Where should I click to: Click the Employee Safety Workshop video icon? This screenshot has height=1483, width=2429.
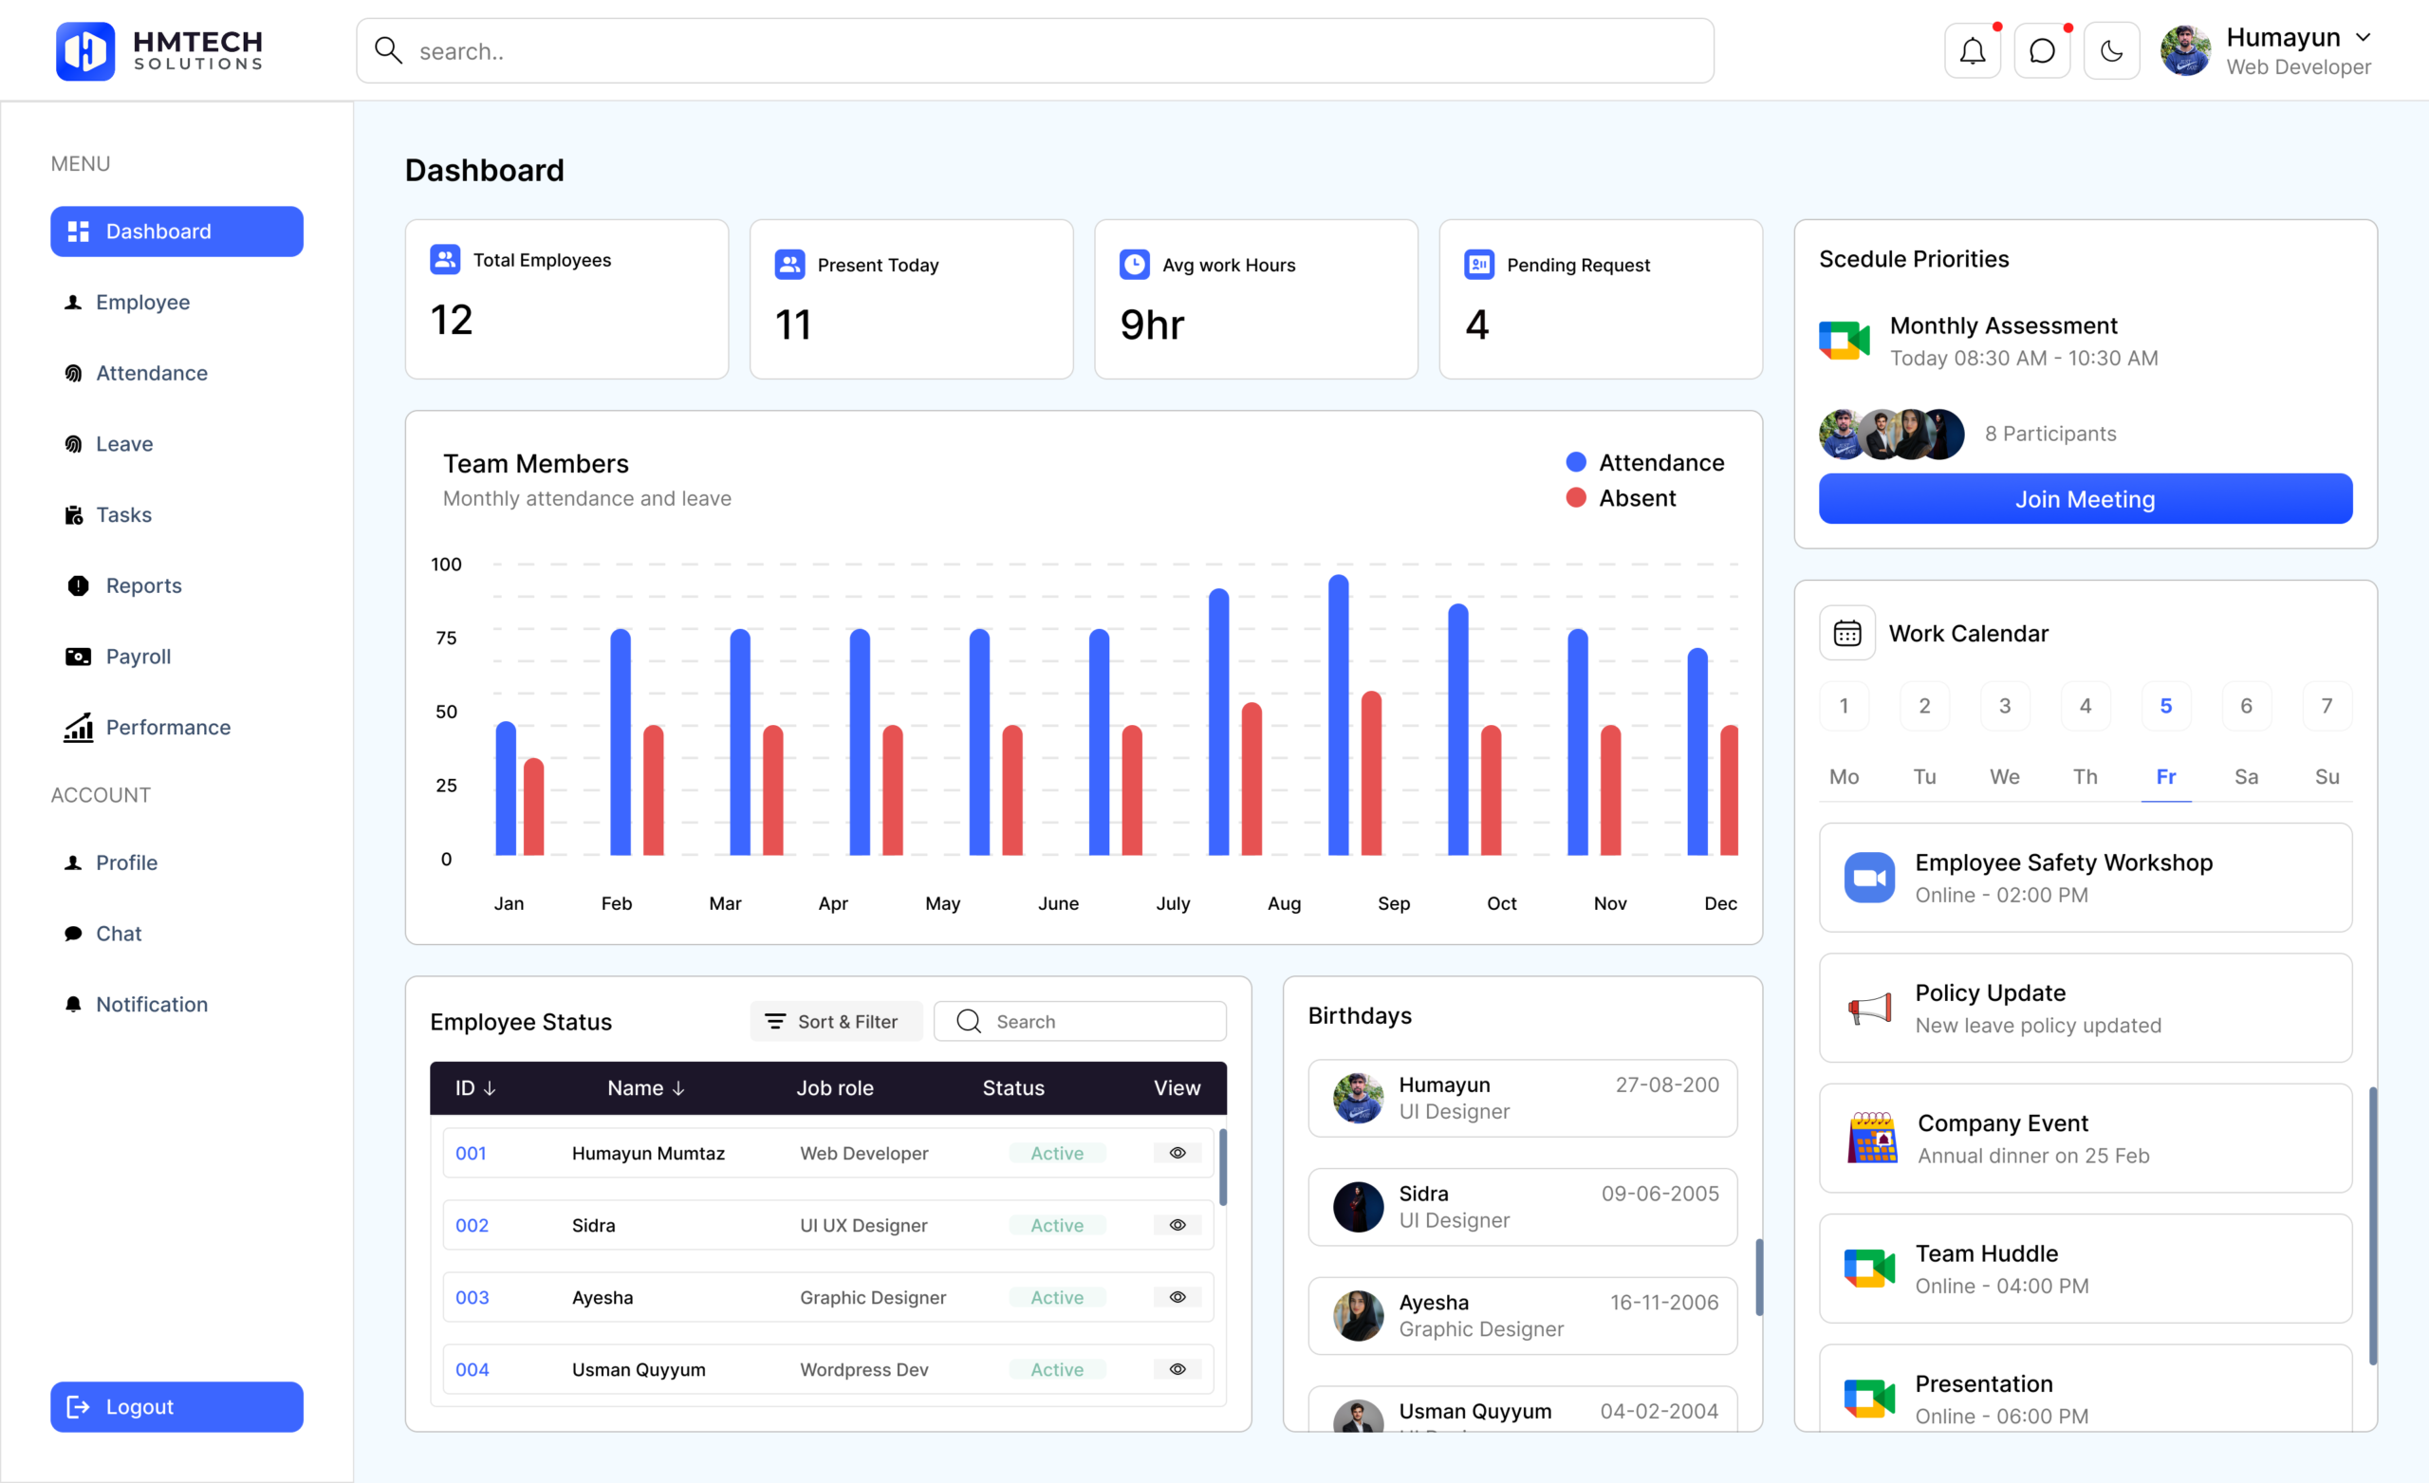pyautogui.click(x=1869, y=878)
